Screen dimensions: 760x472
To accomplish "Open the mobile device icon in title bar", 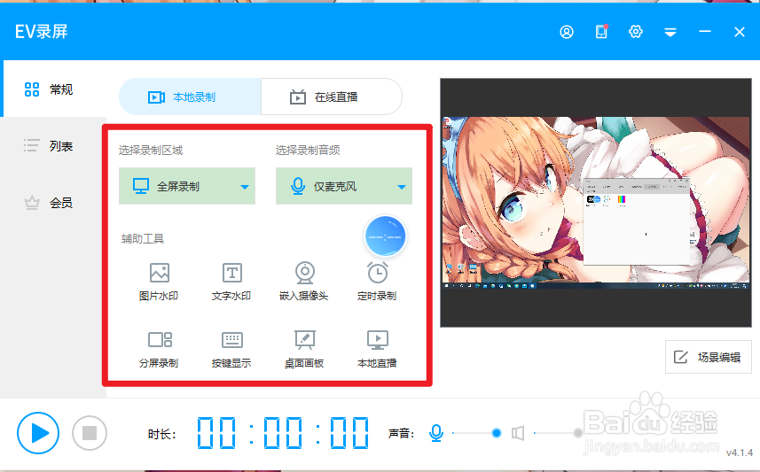I will pos(601,32).
